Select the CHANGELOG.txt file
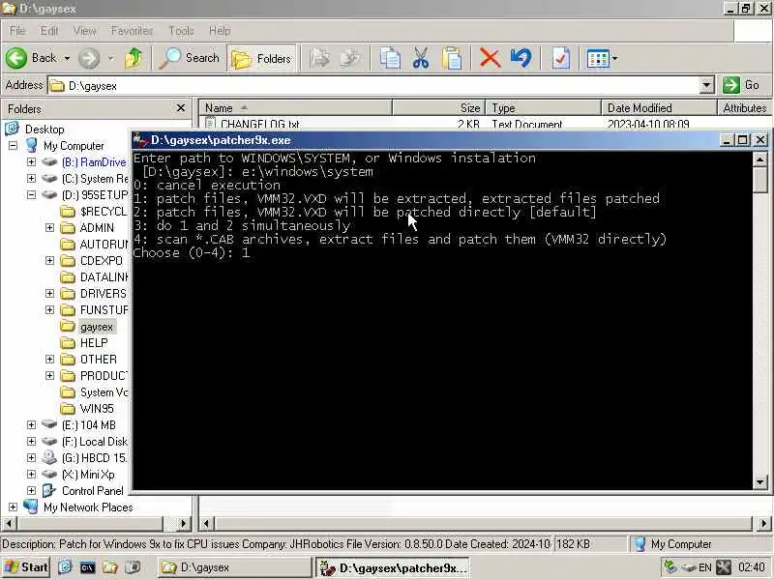774x580 pixels. click(x=259, y=124)
